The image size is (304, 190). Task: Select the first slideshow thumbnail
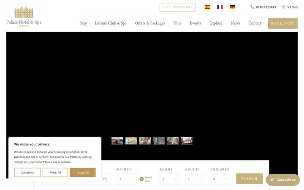pyautogui.click(x=117, y=141)
